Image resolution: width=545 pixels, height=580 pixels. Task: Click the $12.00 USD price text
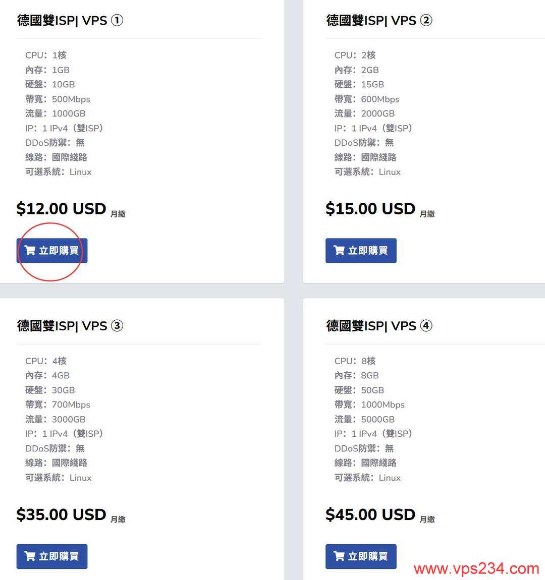click(61, 209)
